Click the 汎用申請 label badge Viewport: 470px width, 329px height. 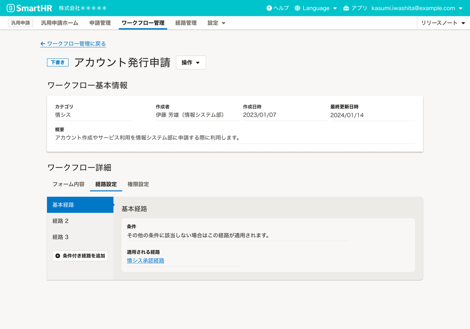point(20,23)
